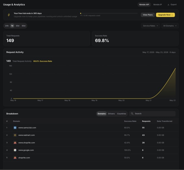Select the Drivers breakdown tab
This screenshot has height=170, width=184.
[111, 114]
